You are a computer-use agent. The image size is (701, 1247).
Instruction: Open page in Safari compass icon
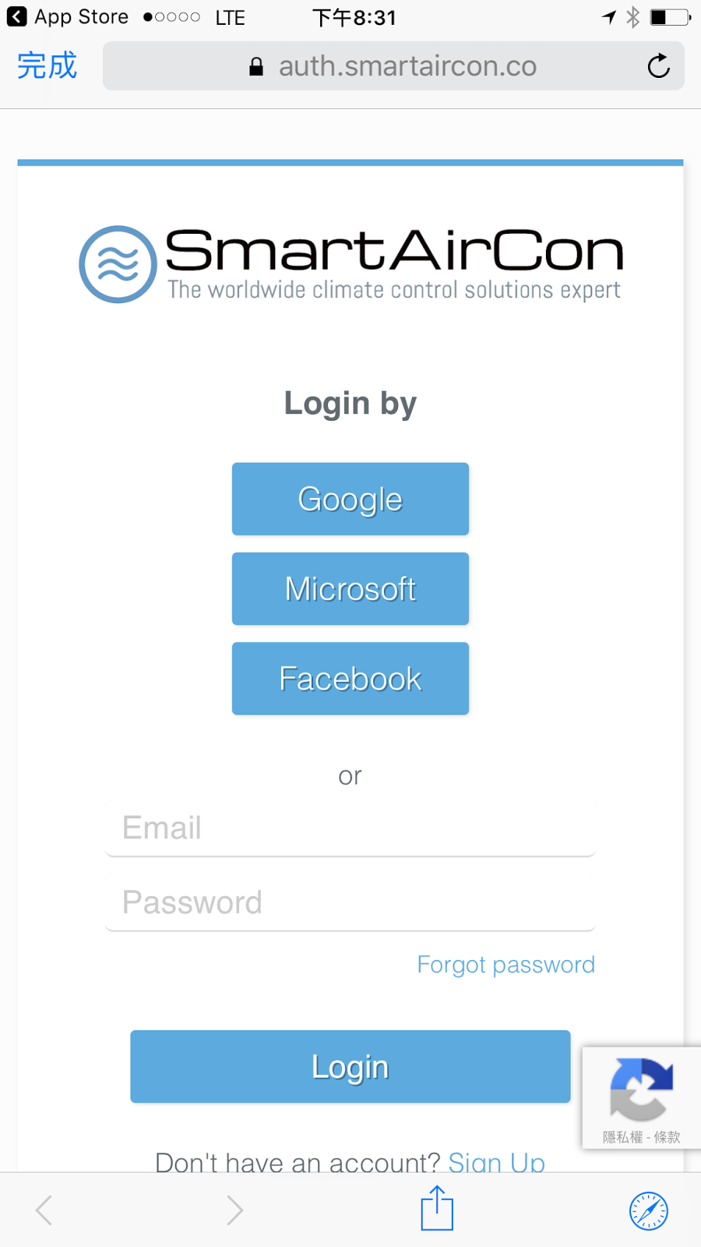[649, 1210]
